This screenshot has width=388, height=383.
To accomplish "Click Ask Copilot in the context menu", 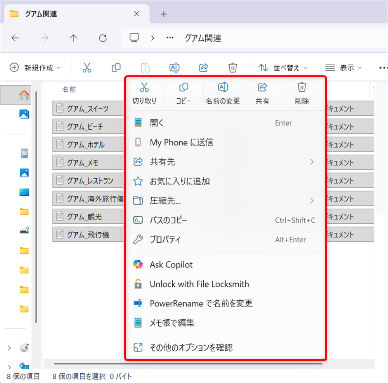I will pyautogui.click(x=171, y=265).
